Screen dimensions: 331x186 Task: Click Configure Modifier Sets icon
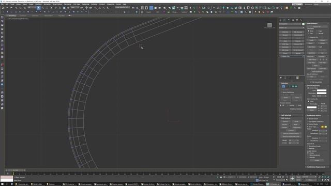pos(297,78)
